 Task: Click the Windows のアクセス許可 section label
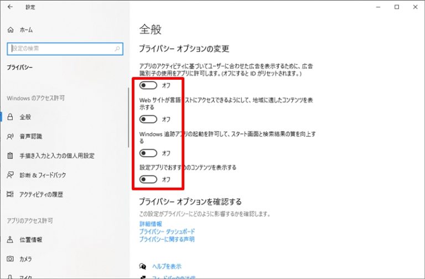36,98
